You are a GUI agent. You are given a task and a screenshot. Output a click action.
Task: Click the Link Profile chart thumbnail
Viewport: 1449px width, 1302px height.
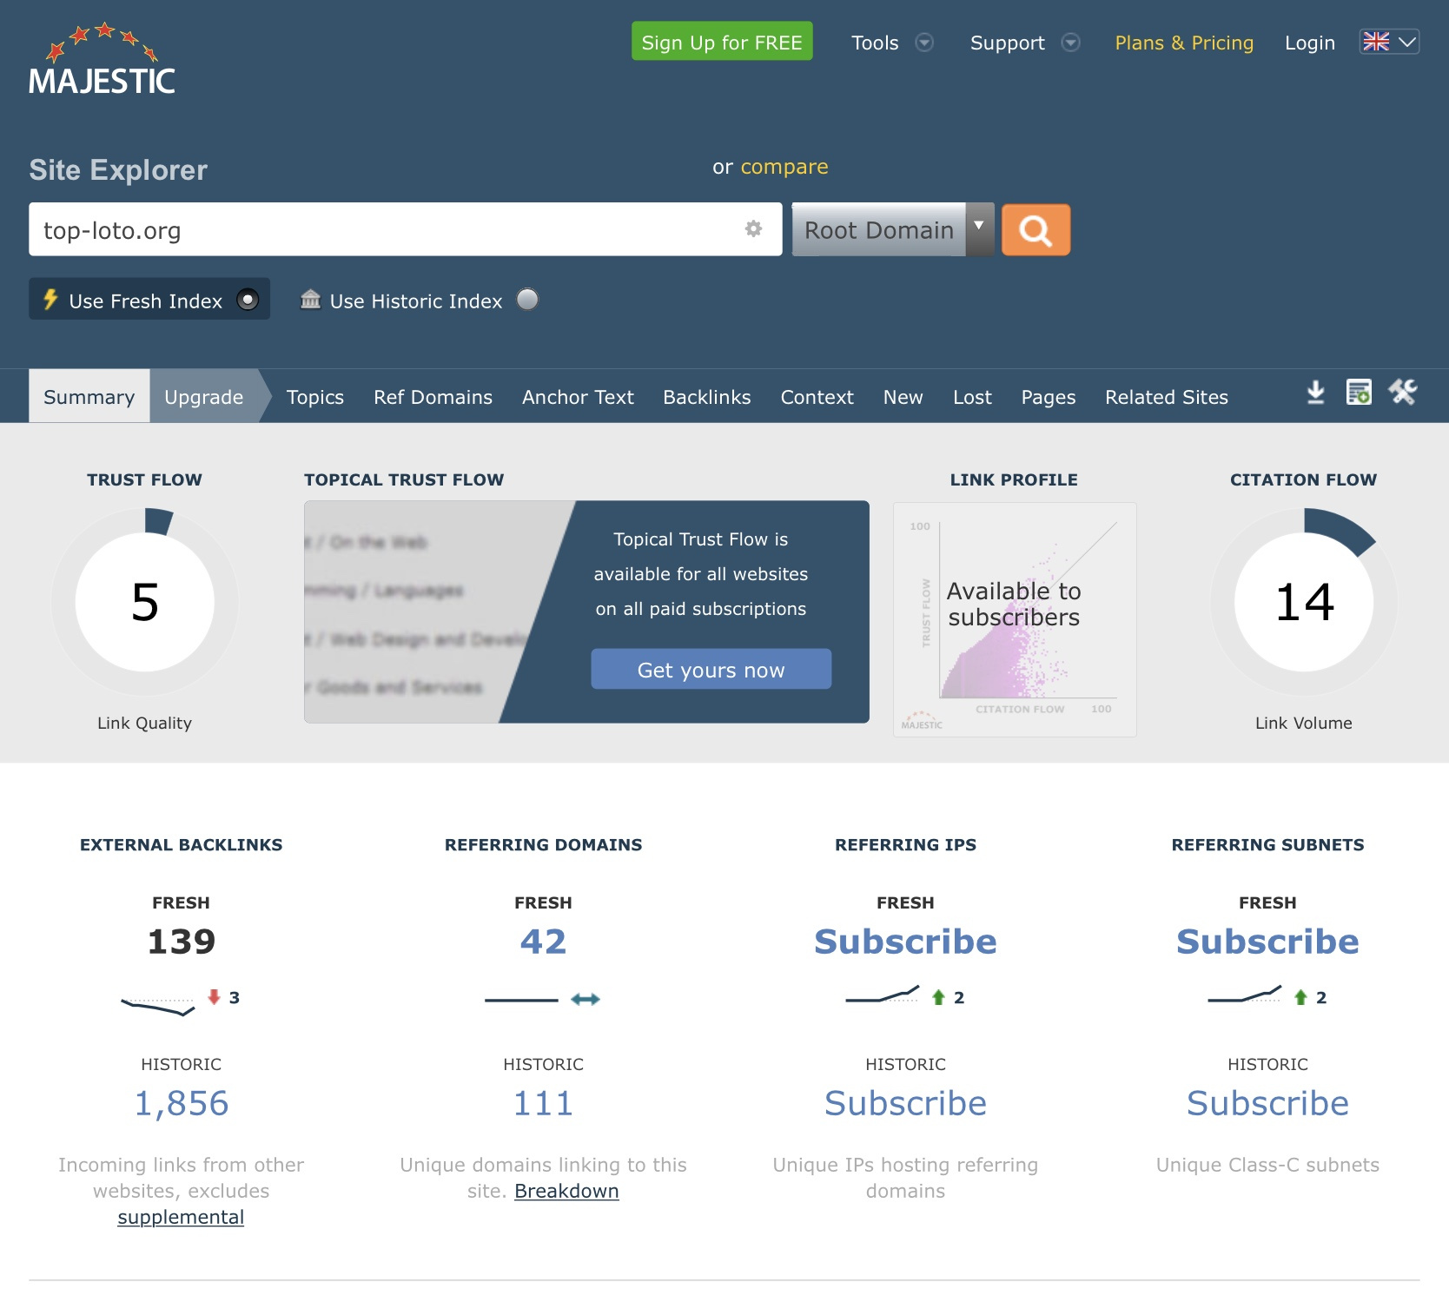(1015, 619)
